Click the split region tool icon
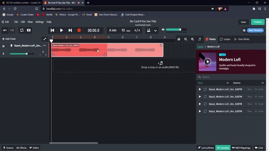 [29, 30]
